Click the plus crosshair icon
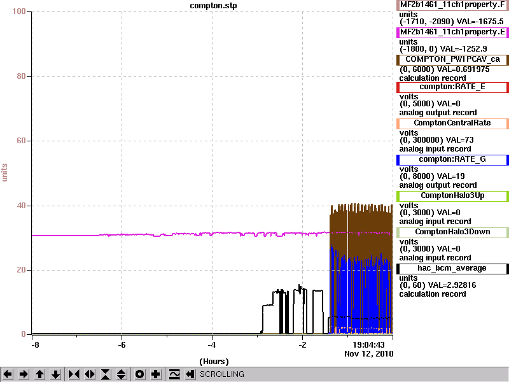Viewport: 509px width, 382px height. 155,374
